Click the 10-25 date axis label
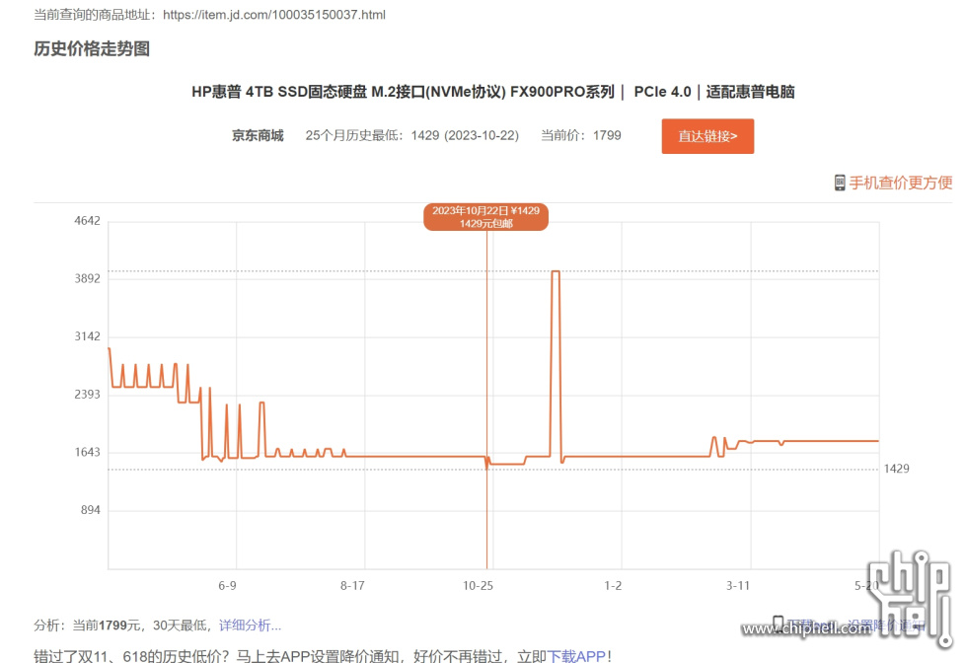 tap(479, 585)
